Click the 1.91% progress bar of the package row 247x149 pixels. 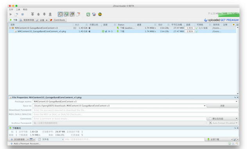click(x=190, y=28)
